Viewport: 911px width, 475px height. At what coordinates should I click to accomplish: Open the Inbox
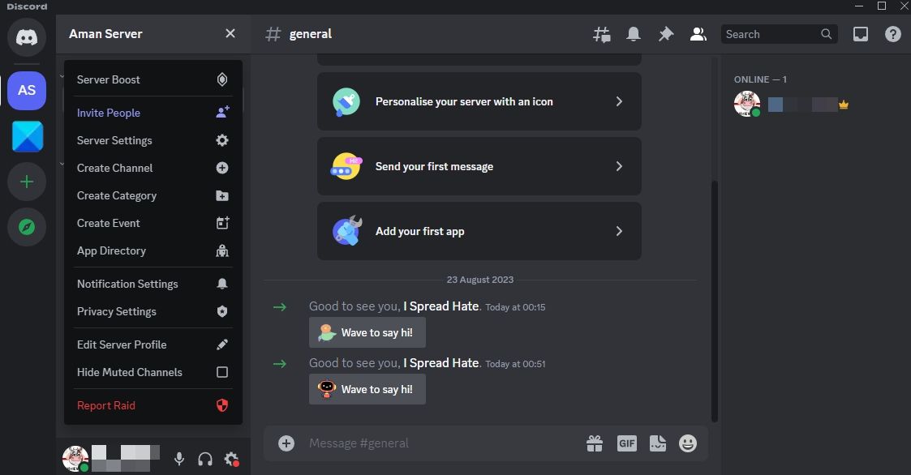tap(860, 34)
